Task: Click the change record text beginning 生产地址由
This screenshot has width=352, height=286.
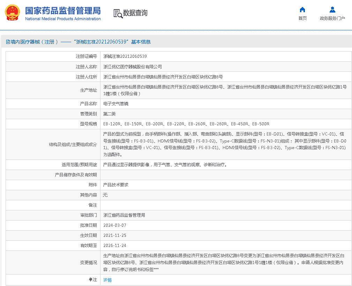Action: pos(224,262)
